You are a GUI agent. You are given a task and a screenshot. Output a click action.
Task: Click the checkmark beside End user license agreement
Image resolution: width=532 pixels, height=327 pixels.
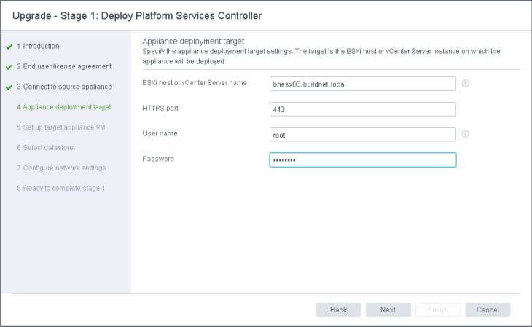click(9, 67)
